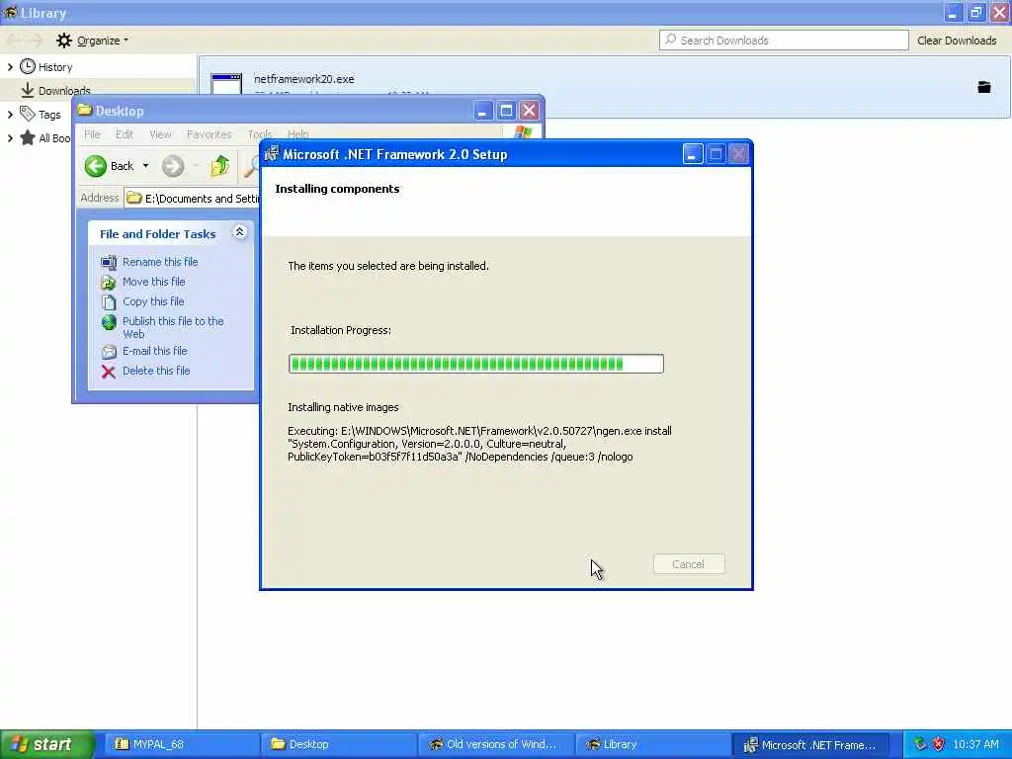Click Move this file link
This screenshot has width=1012, height=759.
[153, 282]
